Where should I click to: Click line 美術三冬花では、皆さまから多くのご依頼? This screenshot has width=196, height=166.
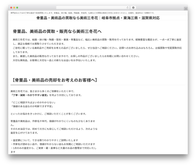pyautogui.click(x=43, y=91)
